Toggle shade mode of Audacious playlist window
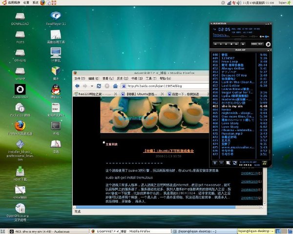The image size is (293, 234). tap(268, 50)
